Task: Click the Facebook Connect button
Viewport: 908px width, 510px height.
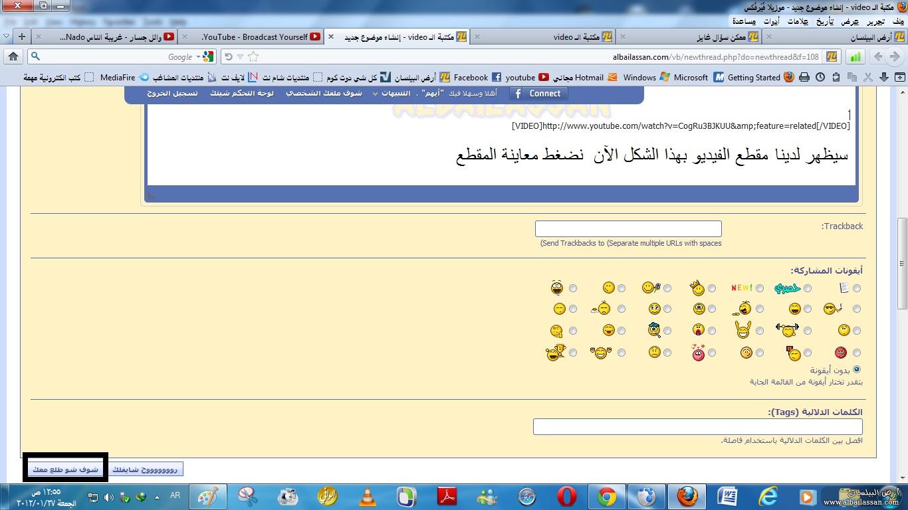Action: pos(538,94)
